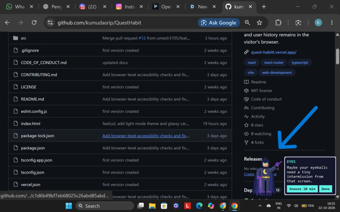340x212 pixels.
Task: View the 0 watching link
Action: pos(258,134)
